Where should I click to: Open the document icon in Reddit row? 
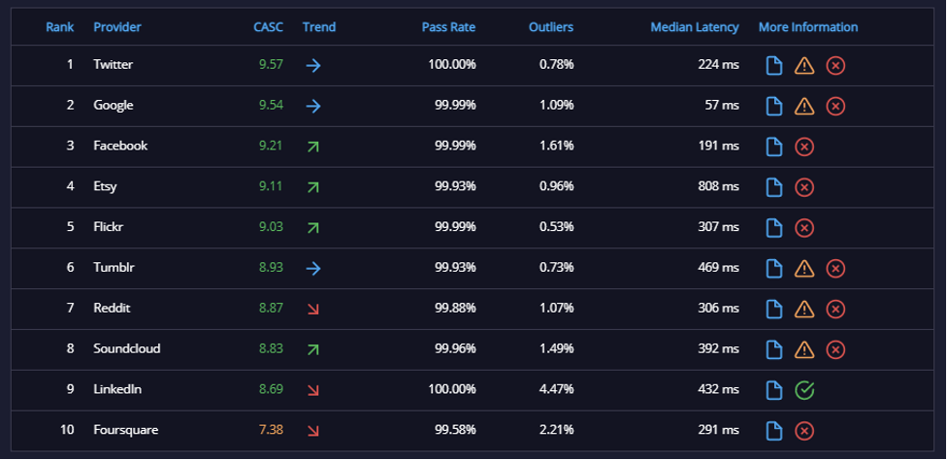point(774,309)
